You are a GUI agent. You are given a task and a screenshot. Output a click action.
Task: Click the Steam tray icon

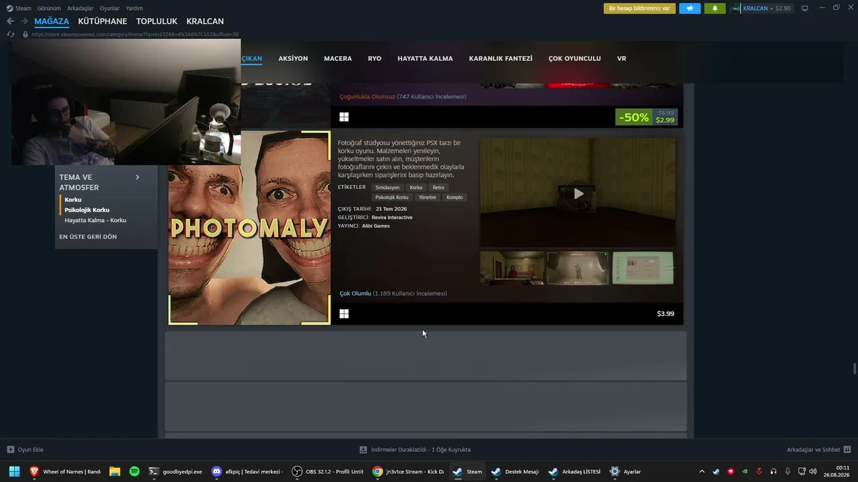coord(716,471)
